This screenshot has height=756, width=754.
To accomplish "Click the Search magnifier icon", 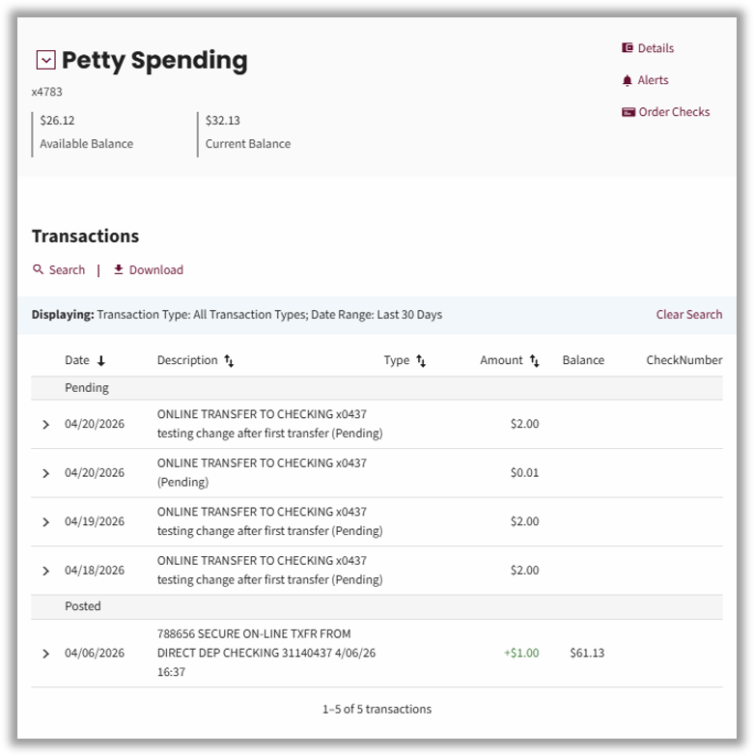I will [38, 269].
